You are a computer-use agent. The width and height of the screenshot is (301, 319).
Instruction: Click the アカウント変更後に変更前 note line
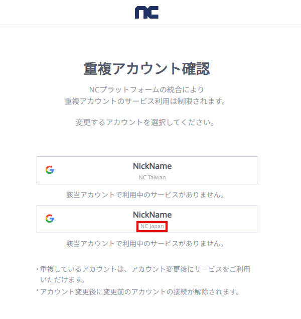[140, 292]
